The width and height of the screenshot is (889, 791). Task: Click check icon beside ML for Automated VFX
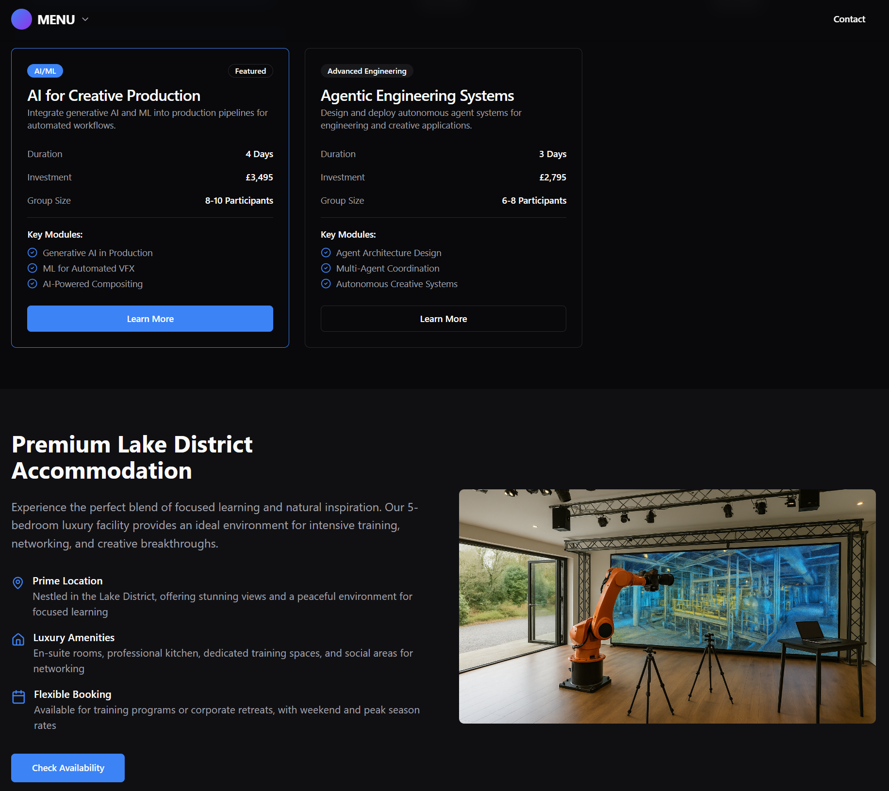pyautogui.click(x=33, y=268)
